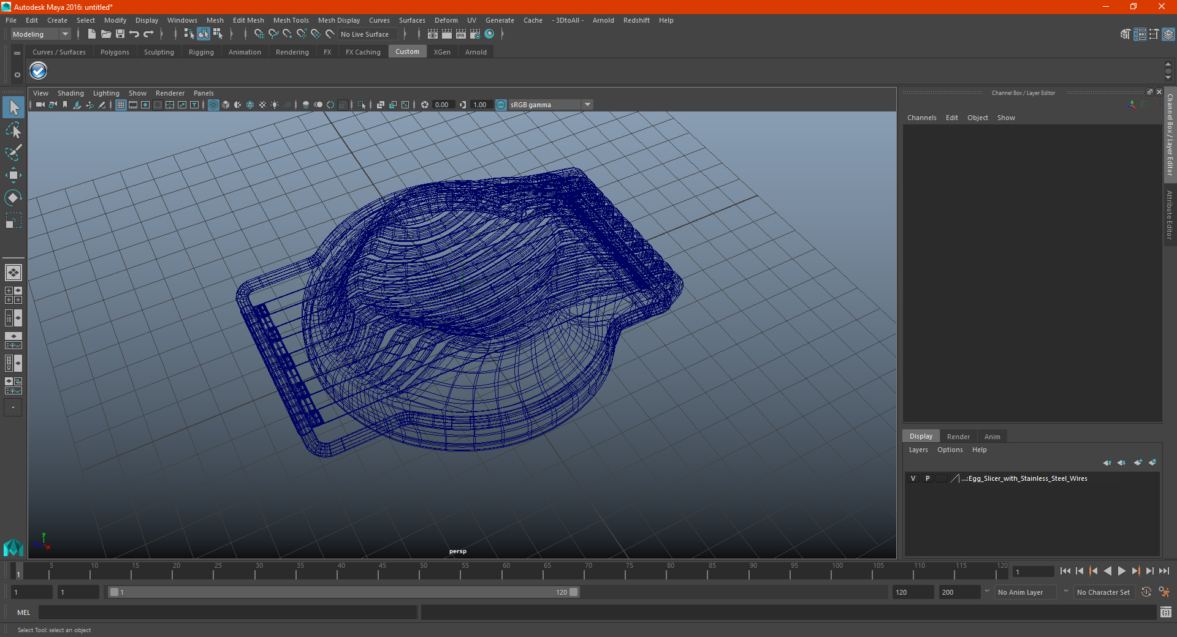Open the Deform menu
Viewport: 1177px width, 637px height.
(x=446, y=20)
